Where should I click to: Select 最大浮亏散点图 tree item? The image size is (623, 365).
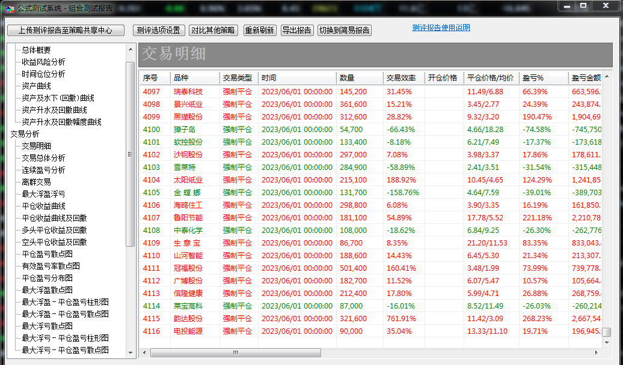(48, 326)
